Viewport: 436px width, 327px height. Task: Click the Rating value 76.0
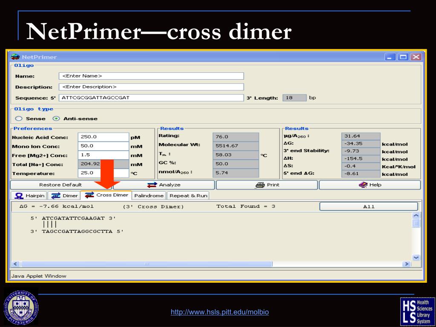236,137
